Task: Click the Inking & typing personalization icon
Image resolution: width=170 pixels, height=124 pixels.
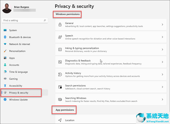Action: coord(60,50)
